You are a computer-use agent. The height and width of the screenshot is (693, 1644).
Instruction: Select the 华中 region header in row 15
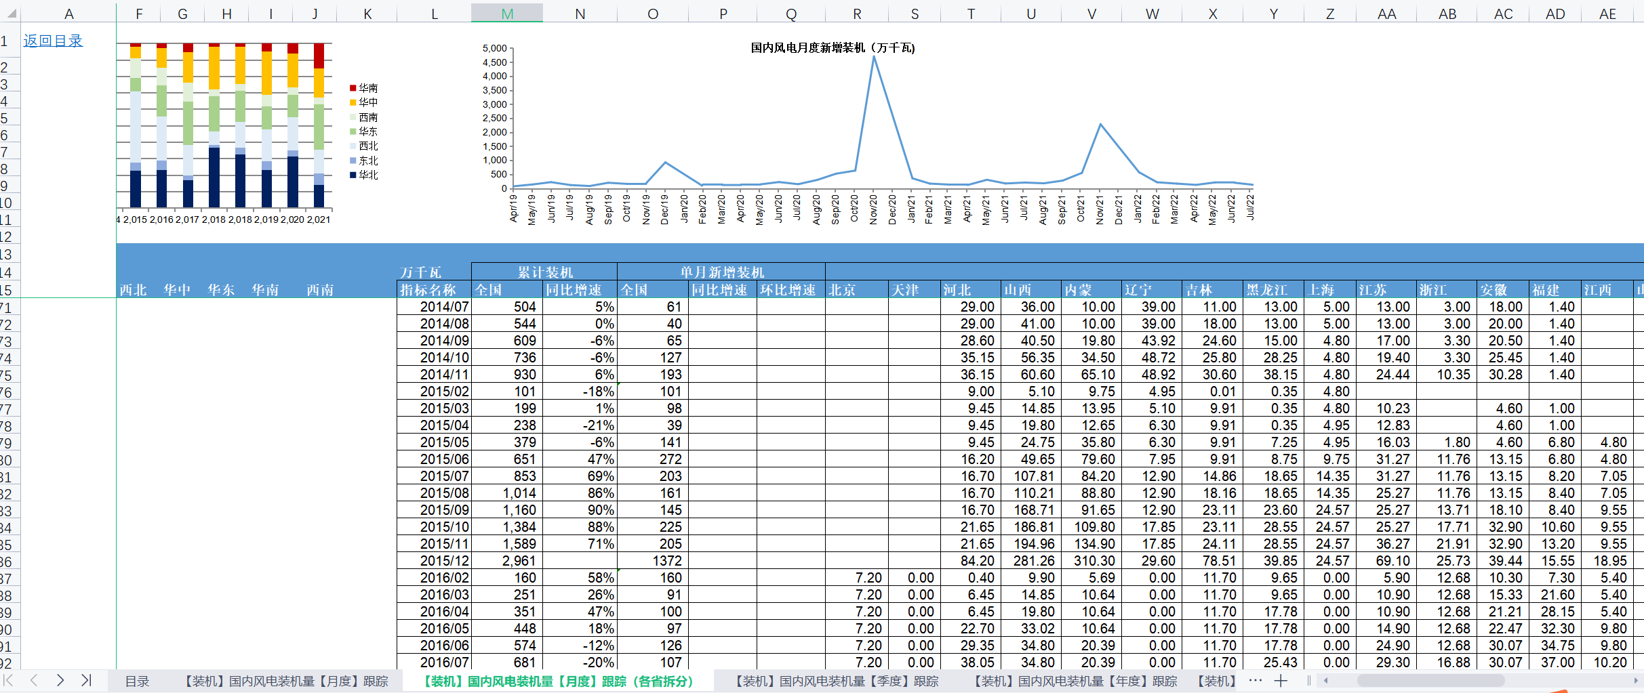click(177, 289)
